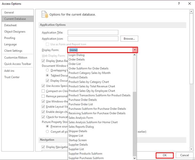Choose Login Dialog from the list
This screenshot has width=195, height=160.
[100, 55]
